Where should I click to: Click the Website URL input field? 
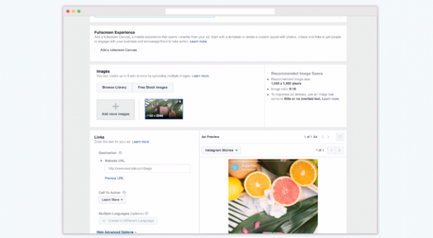click(x=148, y=168)
